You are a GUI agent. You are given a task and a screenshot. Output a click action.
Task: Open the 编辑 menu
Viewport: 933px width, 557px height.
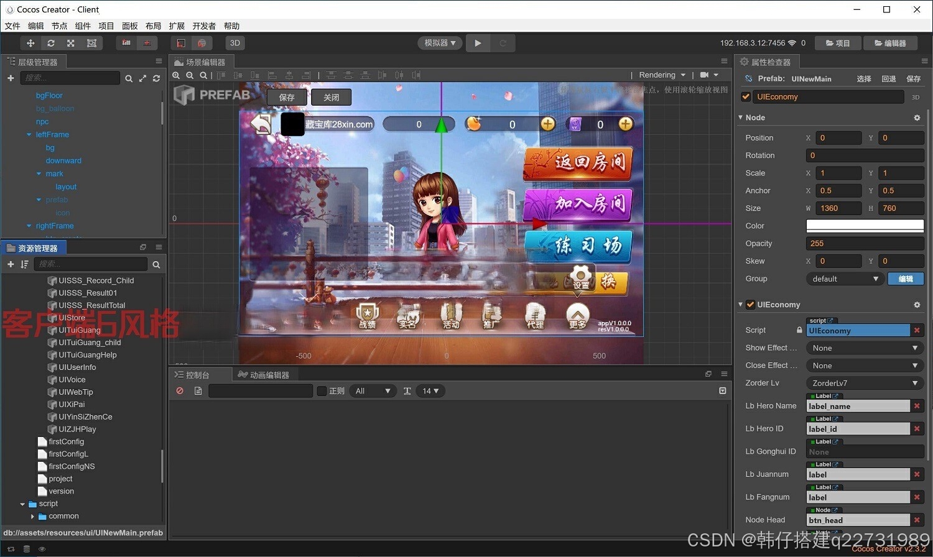36,26
